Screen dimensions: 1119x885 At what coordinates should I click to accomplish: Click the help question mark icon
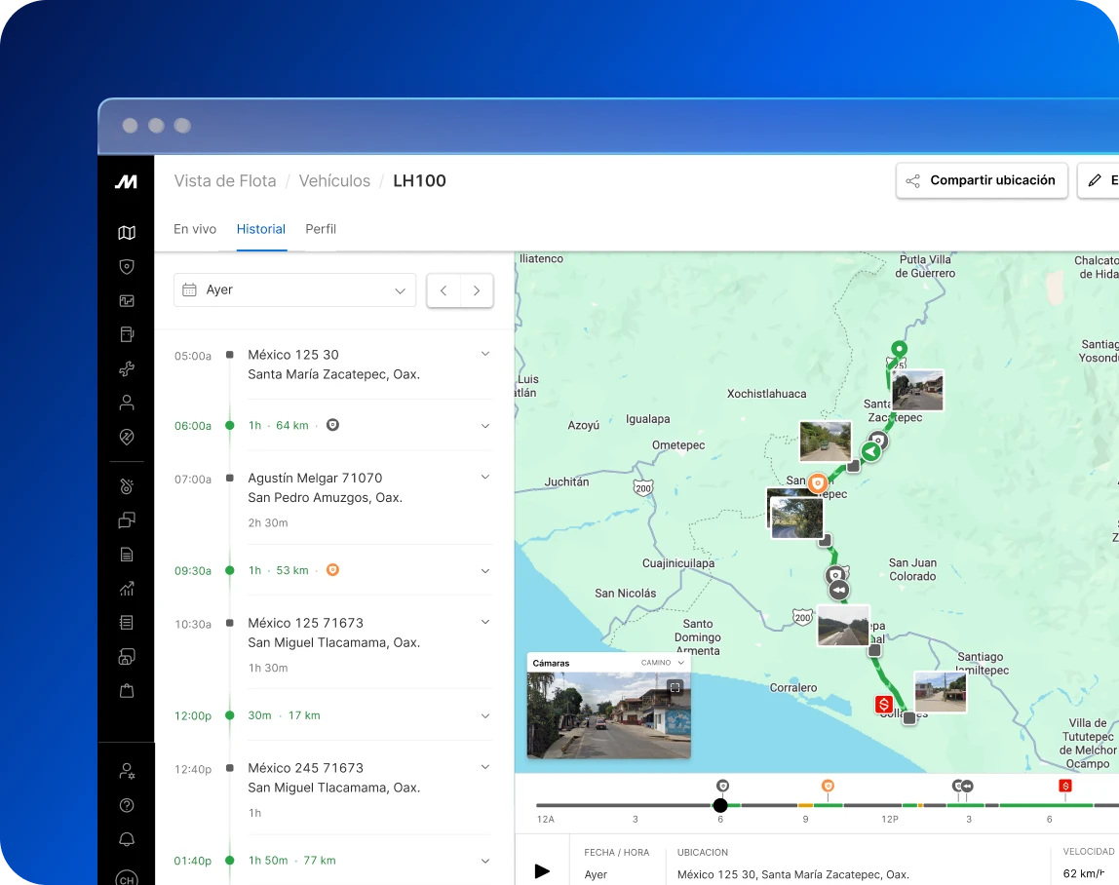tap(126, 805)
